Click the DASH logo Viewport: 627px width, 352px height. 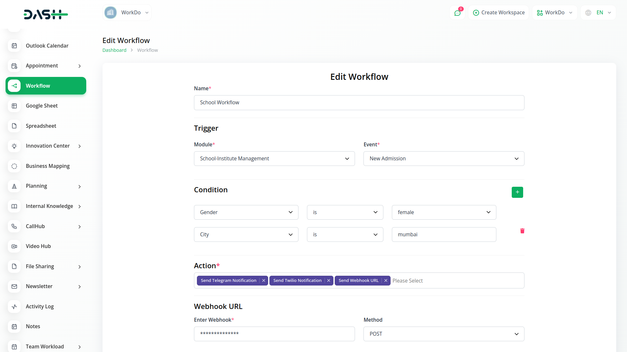(x=46, y=14)
